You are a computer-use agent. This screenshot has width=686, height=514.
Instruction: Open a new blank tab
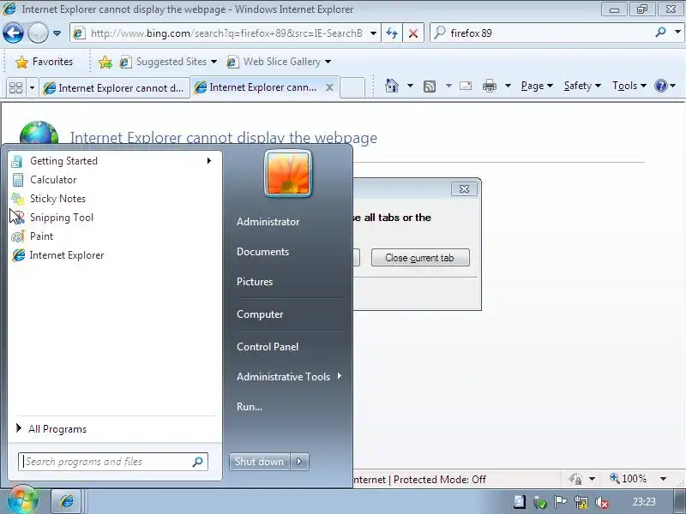coord(352,87)
